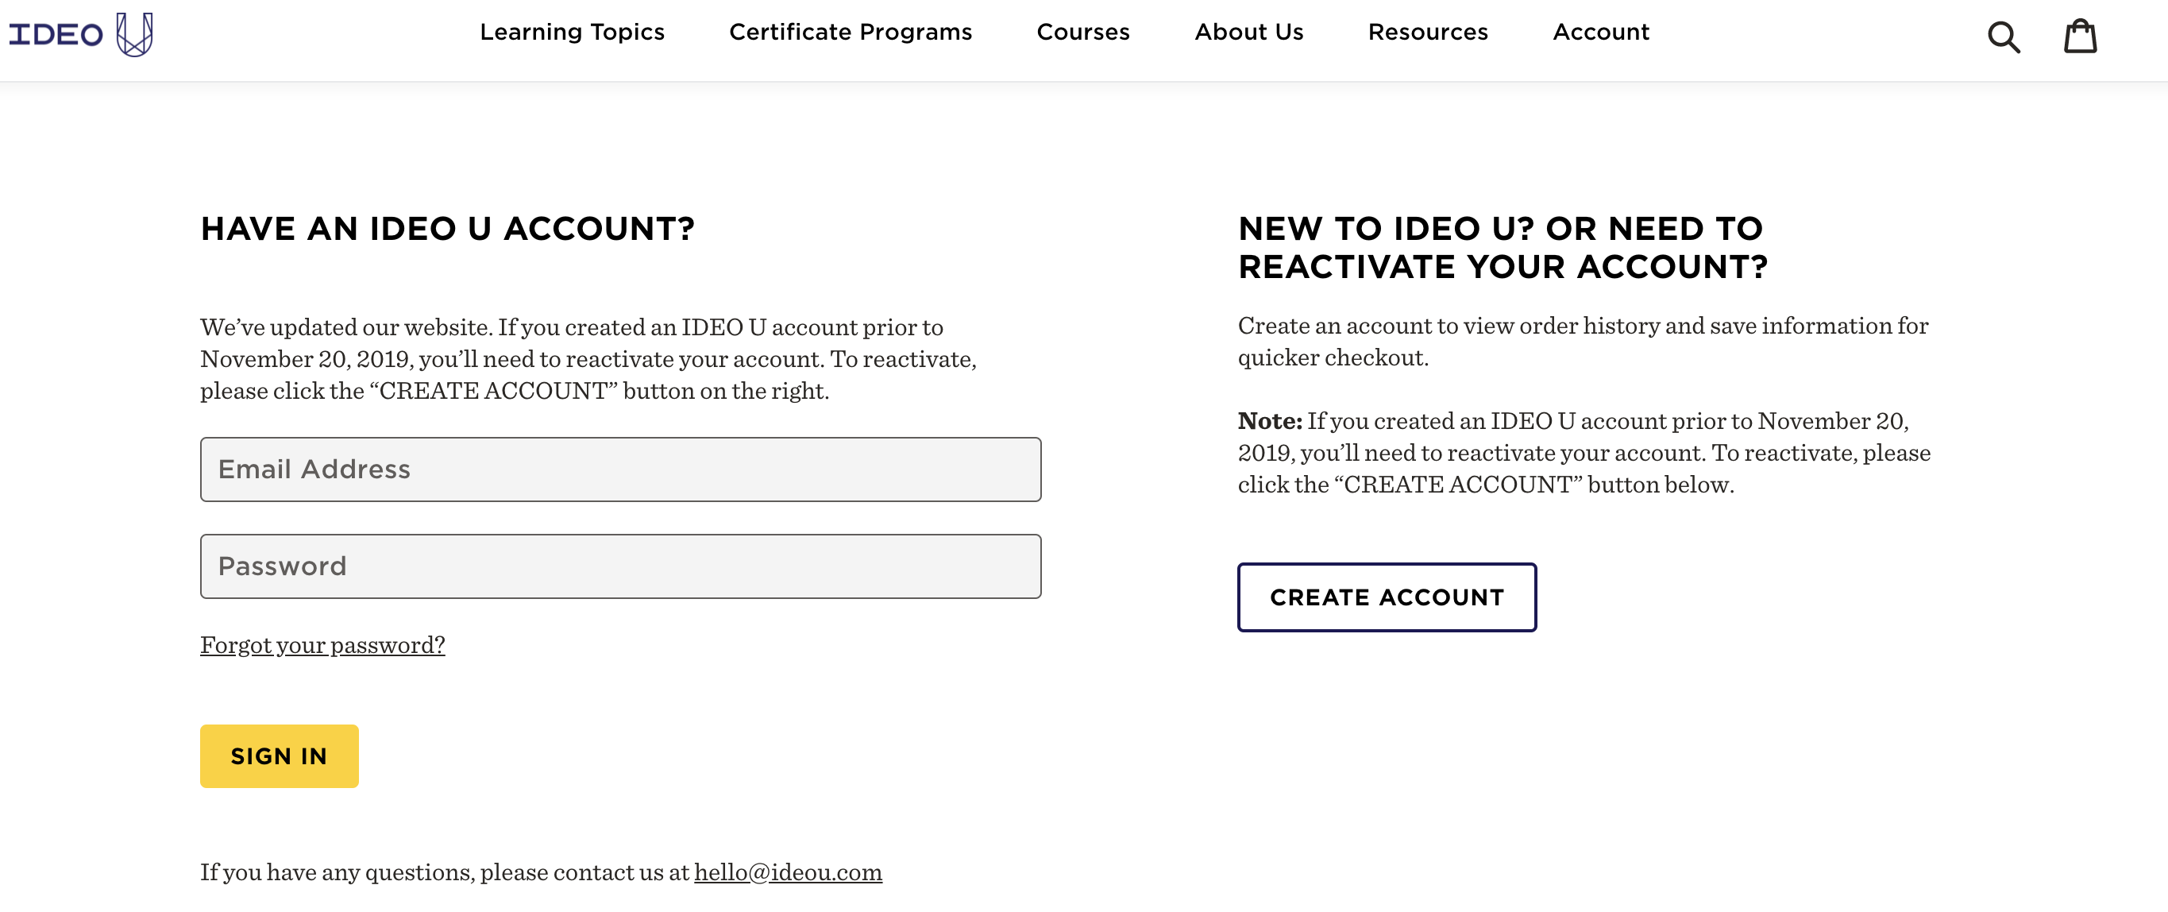Open the About Us menu
Screen dimensions: 2168x912
(x=1248, y=32)
